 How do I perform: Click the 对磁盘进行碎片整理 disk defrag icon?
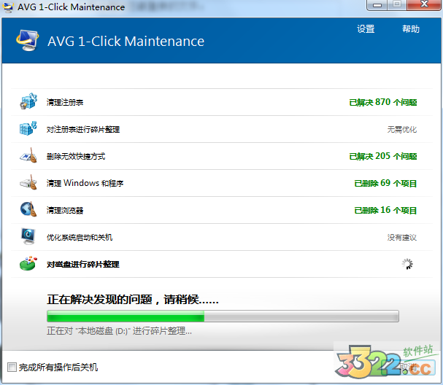[28, 263]
